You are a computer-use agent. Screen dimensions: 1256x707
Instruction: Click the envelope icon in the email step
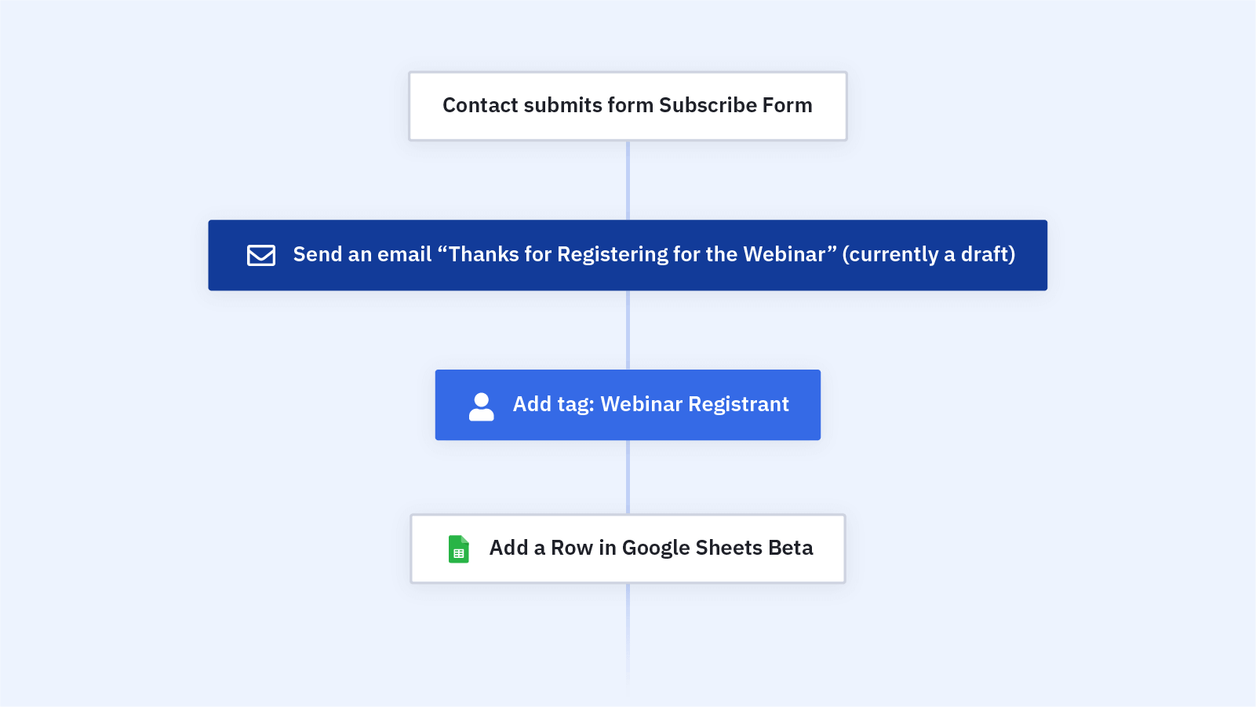pyautogui.click(x=261, y=255)
